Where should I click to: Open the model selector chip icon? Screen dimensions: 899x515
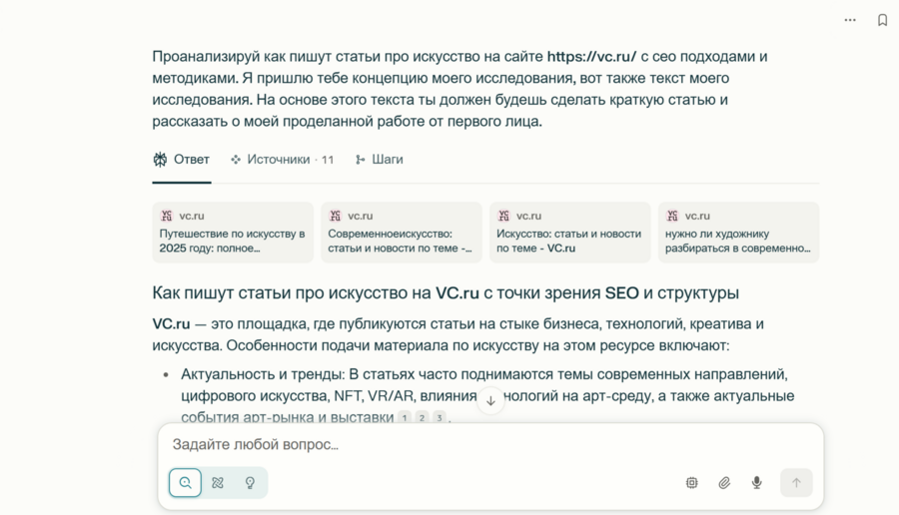click(x=691, y=483)
